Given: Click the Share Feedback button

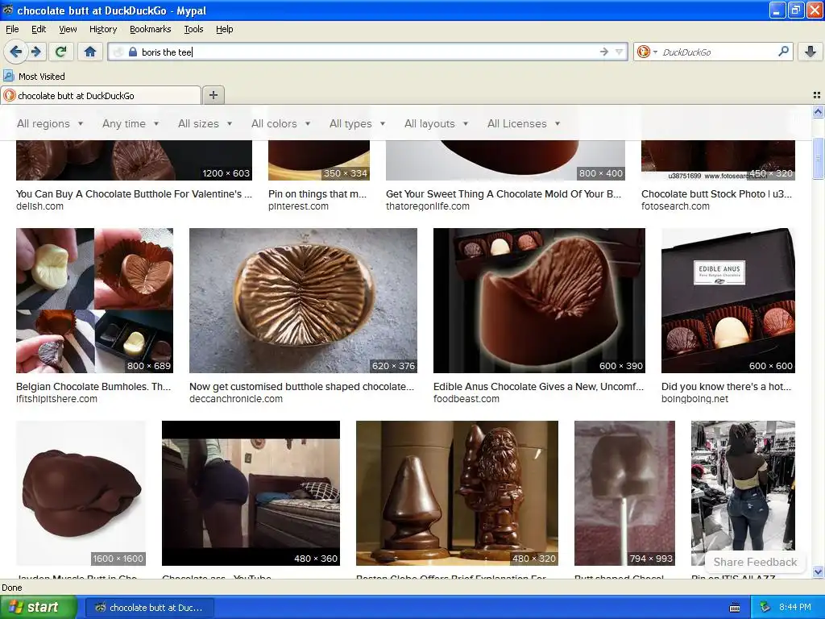Looking at the screenshot, I should click(755, 562).
